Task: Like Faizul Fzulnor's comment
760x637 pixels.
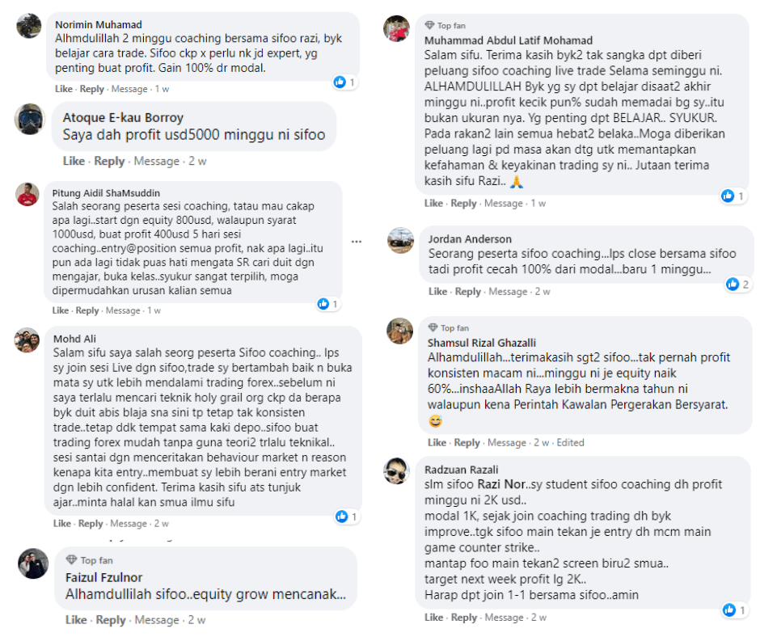Action: tap(76, 620)
